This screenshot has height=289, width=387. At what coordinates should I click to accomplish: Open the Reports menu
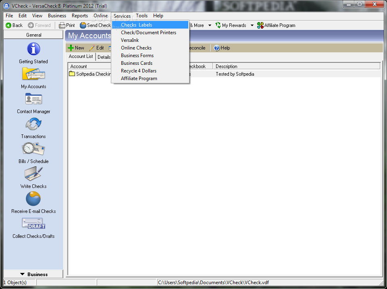click(x=80, y=16)
